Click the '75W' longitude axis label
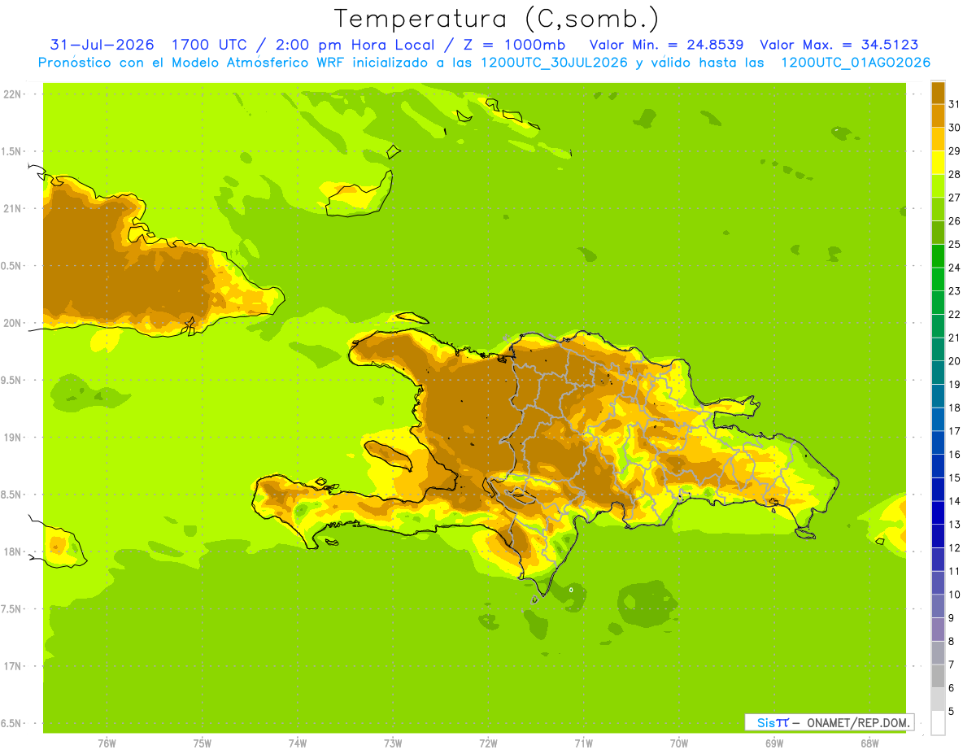This screenshot has width=976, height=754. coord(202,743)
